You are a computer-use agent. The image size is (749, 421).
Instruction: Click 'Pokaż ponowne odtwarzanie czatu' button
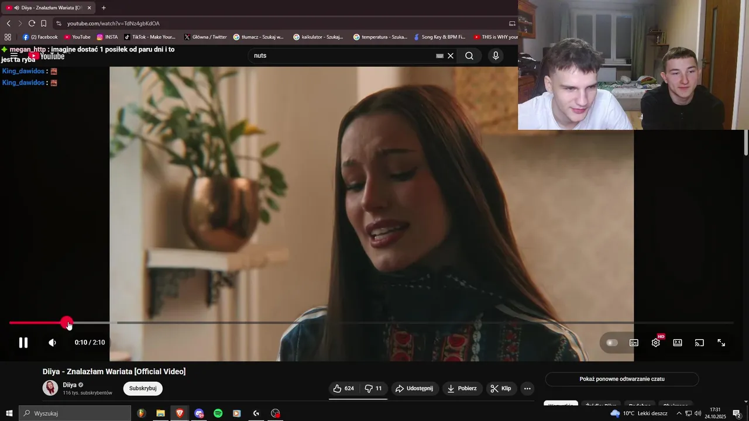pyautogui.click(x=622, y=379)
